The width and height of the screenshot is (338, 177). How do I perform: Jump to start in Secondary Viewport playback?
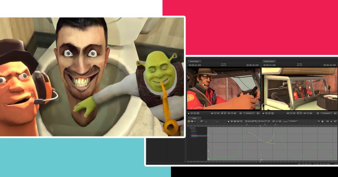[x=288, y=113]
